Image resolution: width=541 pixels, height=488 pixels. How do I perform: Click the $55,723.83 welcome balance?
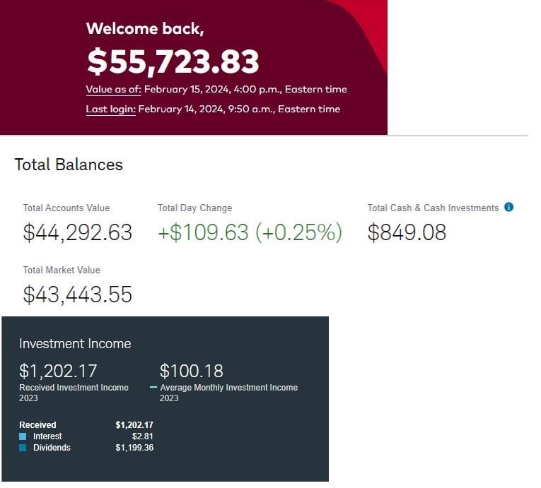173,62
